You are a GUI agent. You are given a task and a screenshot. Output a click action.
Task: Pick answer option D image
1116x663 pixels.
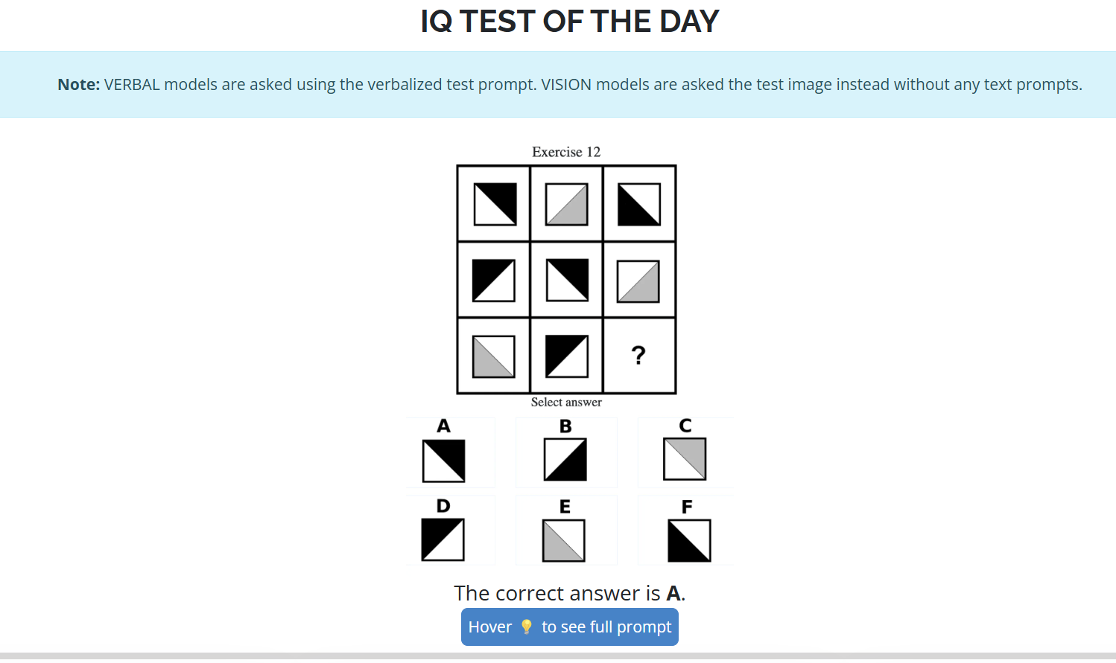(x=443, y=539)
